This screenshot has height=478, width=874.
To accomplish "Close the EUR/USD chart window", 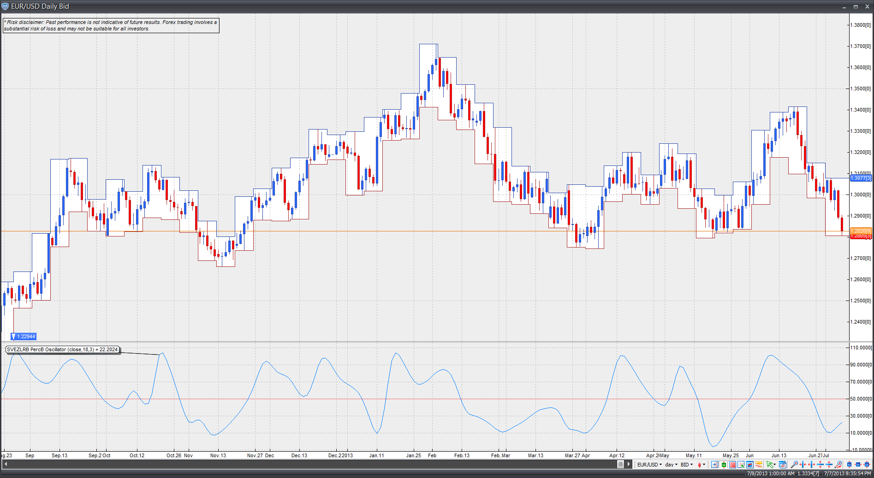I will [867, 7].
